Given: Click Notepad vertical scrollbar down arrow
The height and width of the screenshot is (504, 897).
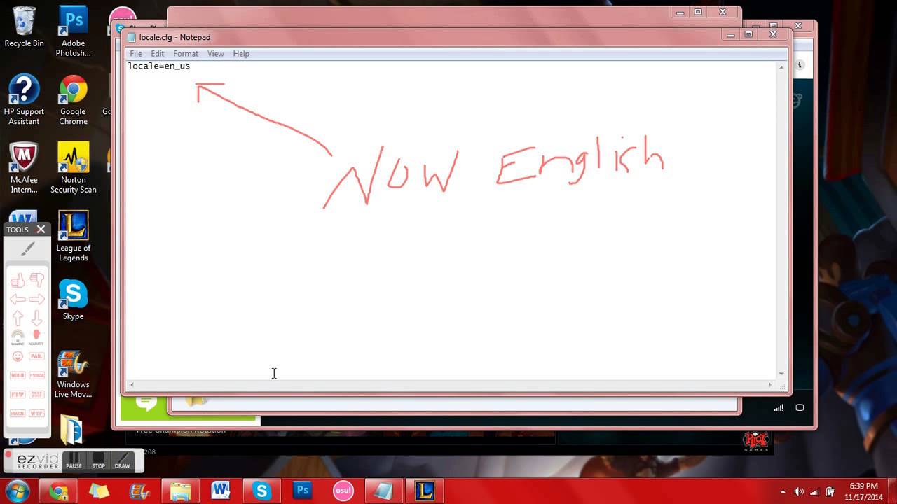Looking at the screenshot, I should (781, 373).
